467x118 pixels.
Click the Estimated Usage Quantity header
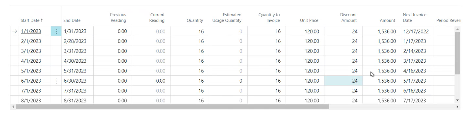pos(227,18)
